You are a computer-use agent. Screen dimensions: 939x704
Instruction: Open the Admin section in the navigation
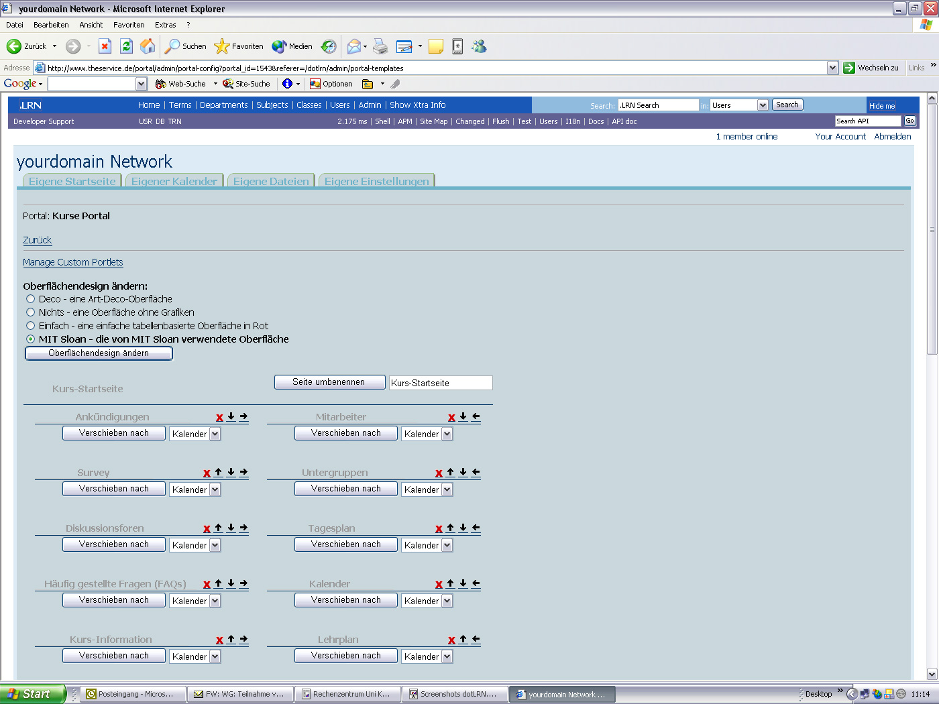click(x=370, y=105)
